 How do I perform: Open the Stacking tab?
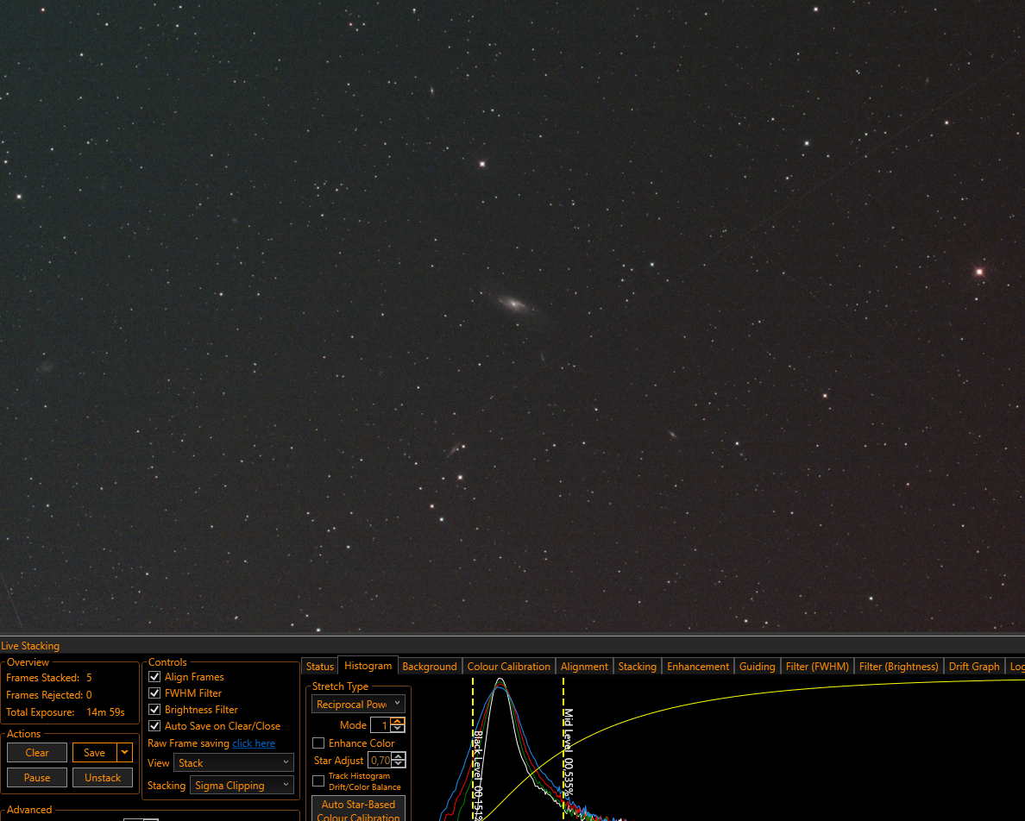point(638,667)
